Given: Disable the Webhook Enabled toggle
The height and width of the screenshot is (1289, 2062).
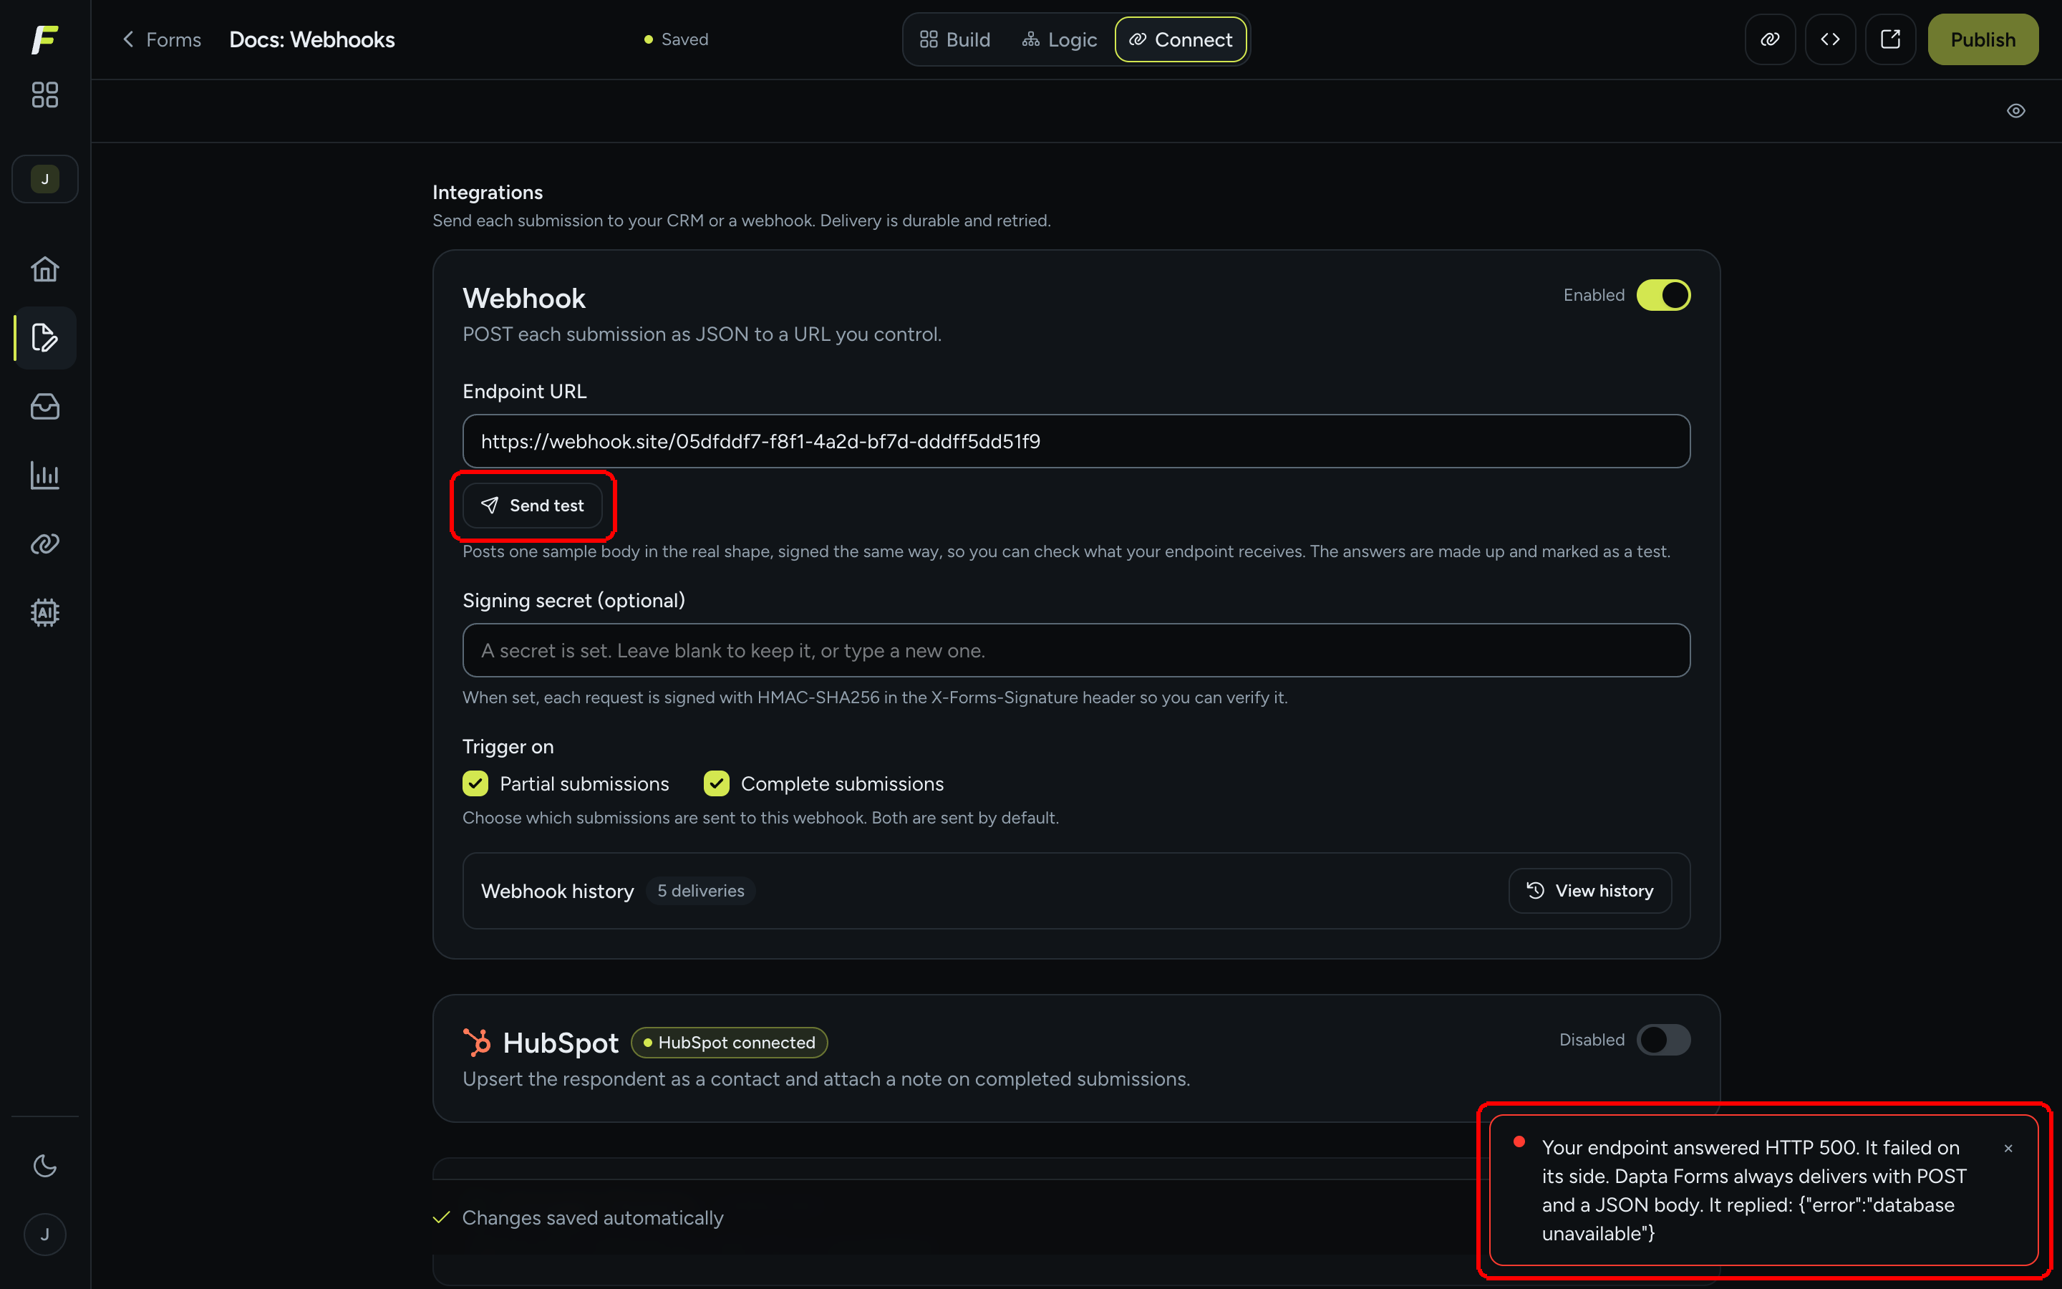Looking at the screenshot, I should 1663,295.
